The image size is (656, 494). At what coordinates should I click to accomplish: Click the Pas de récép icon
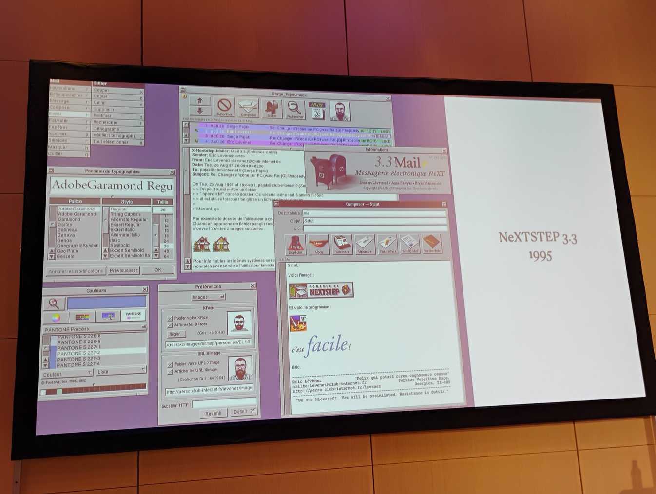(432, 243)
